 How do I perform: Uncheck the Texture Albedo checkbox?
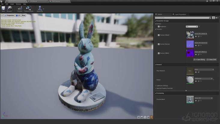(159, 35)
